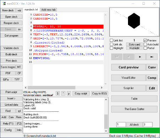Click the Save button
Viewport: 160px width, 138px height.
(8, 29)
